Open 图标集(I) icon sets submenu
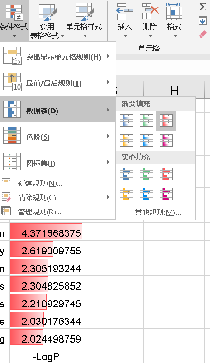 [x=57, y=162]
